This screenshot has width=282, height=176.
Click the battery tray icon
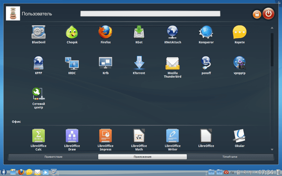click(238, 172)
